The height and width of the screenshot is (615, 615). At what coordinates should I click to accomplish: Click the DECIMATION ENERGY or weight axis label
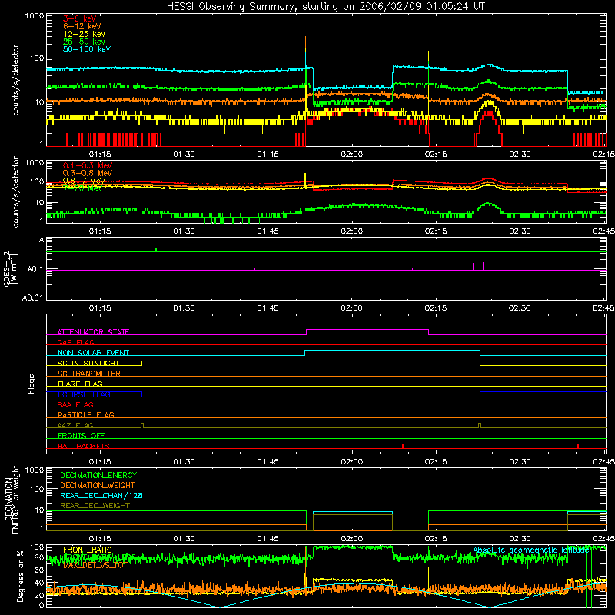pos(12,499)
